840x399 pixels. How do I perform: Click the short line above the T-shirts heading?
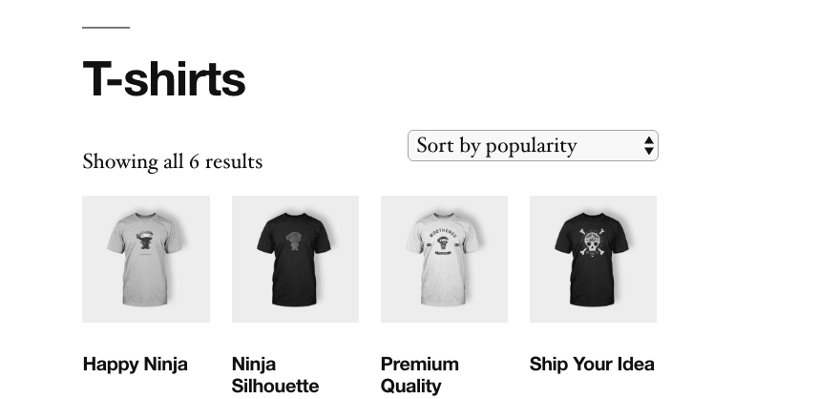105,28
